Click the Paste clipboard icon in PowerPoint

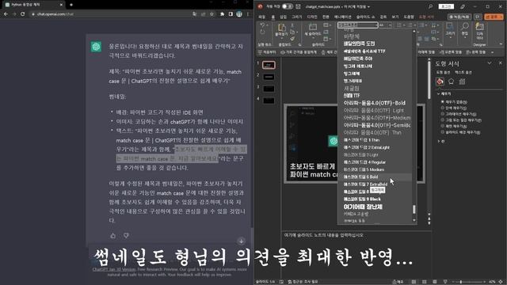coord(282,28)
